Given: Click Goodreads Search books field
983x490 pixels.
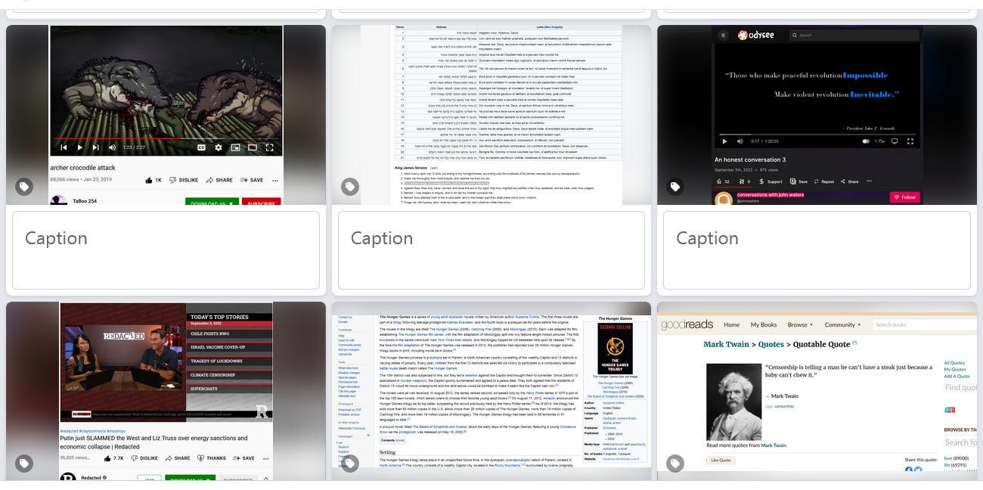Looking at the screenshot, I should coord(924,324).
